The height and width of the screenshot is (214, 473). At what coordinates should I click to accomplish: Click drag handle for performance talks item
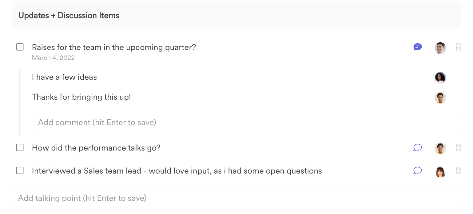pyautogui.click(x=459, y=148)
